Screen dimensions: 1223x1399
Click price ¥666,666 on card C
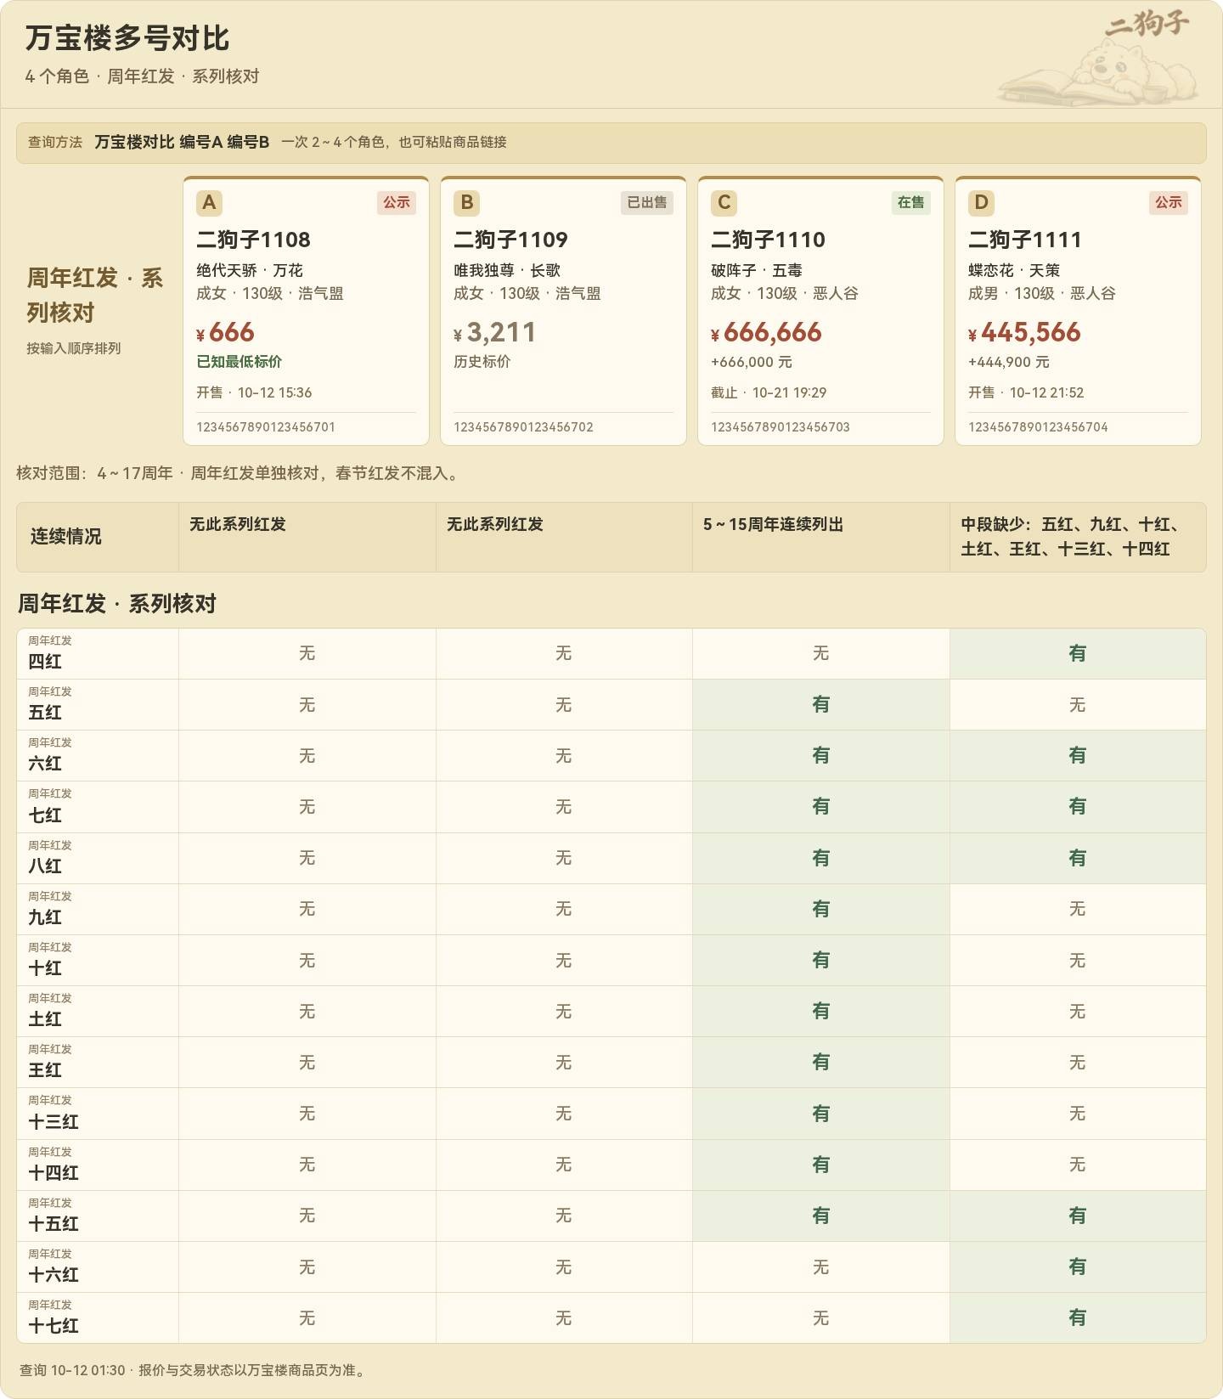pos(766,332)
